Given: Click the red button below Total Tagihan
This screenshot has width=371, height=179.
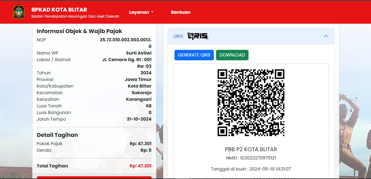Looking at the screenshot, I should point(94,177).
